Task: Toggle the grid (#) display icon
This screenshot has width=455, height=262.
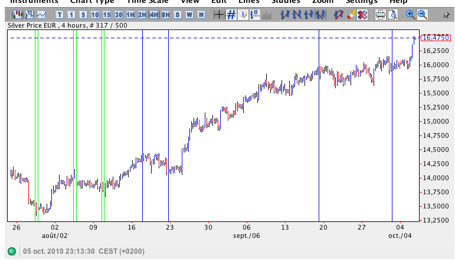Action: click(x=231, y=15)
